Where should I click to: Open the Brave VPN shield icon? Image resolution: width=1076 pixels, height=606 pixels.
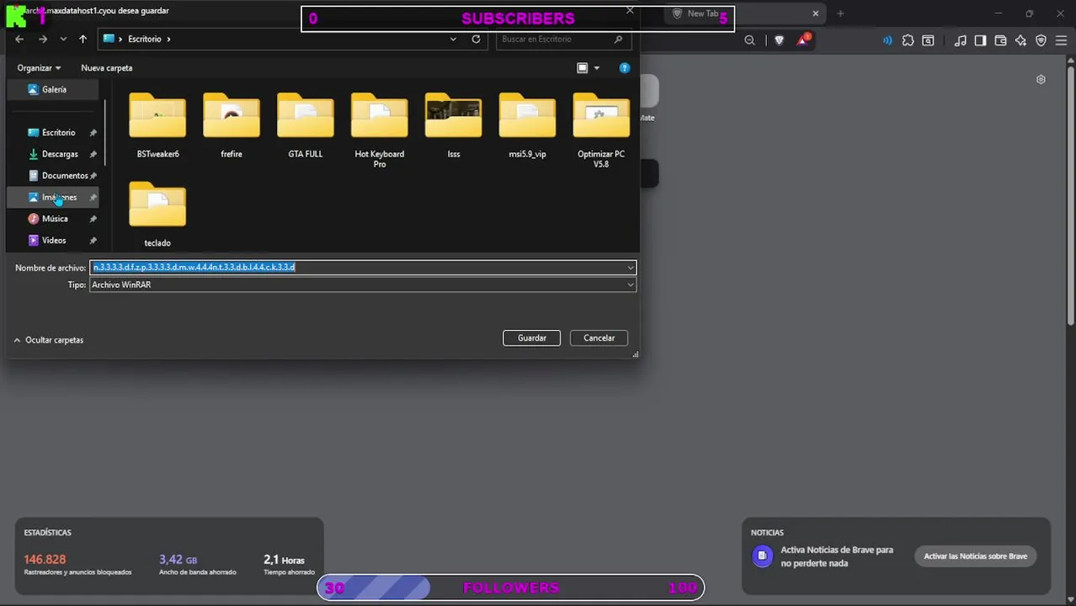coord(1041,40)
